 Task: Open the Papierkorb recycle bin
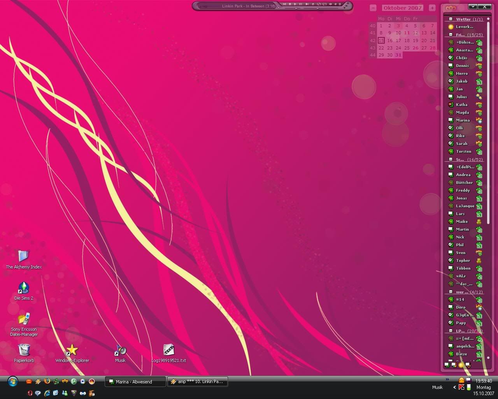[x=24, y=350]
